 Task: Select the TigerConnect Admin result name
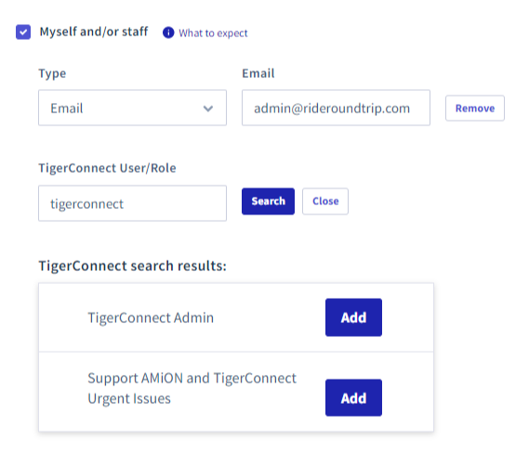pos(151,317)
